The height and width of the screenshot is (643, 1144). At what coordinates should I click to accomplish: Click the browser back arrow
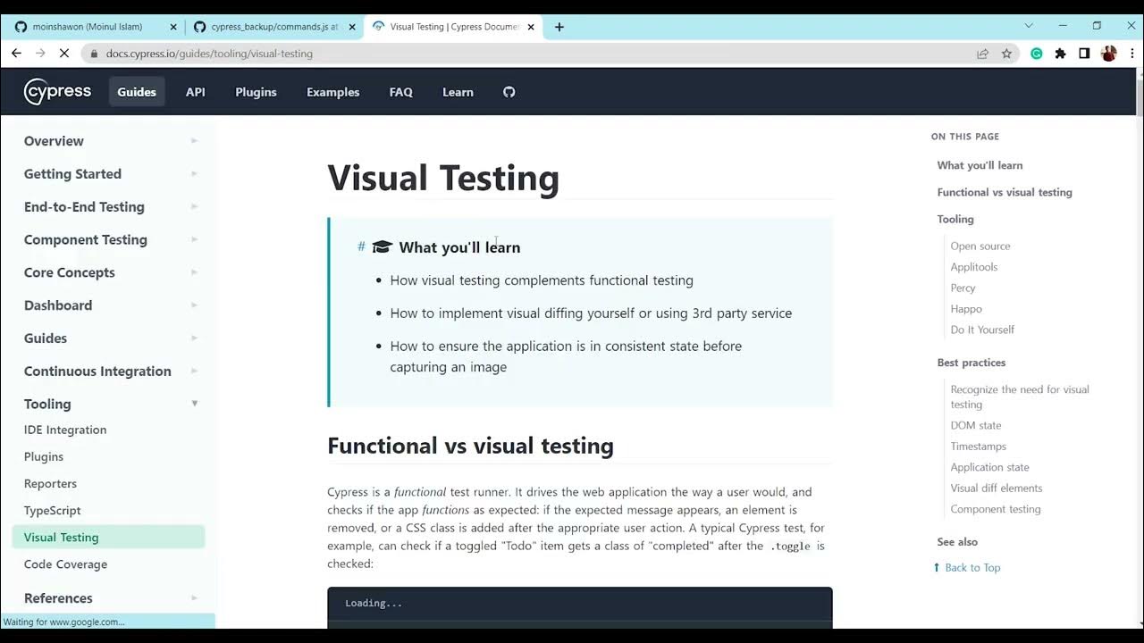16,54
